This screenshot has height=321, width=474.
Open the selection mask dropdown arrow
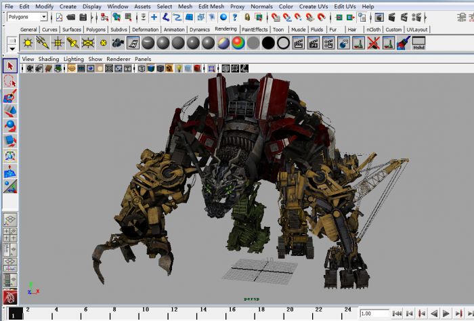point(144,17)
